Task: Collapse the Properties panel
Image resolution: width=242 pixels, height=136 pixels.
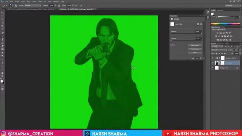Action: click(x=200, y=16)
